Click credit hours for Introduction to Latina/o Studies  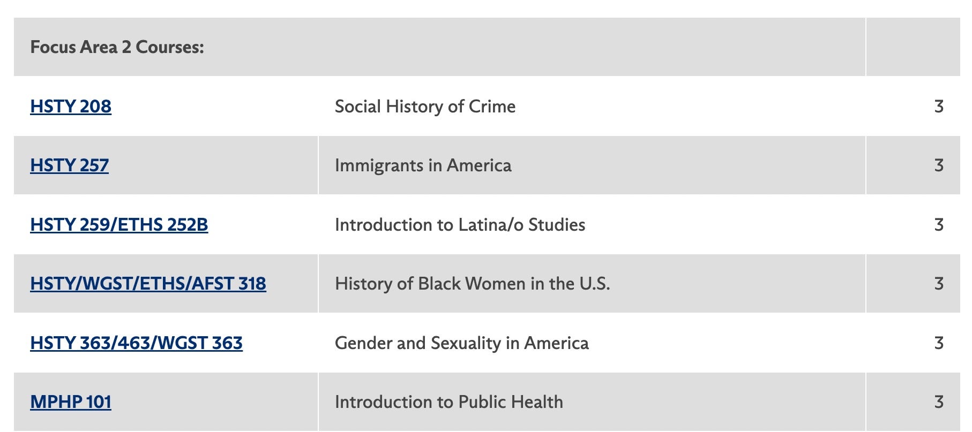click(938, 225)
